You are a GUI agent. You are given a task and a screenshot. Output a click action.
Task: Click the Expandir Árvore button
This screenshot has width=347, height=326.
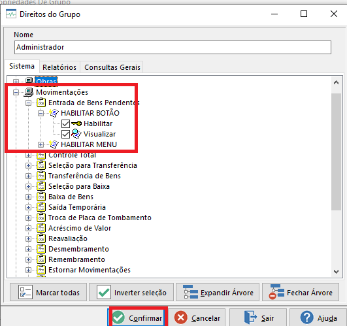[218, 292]
